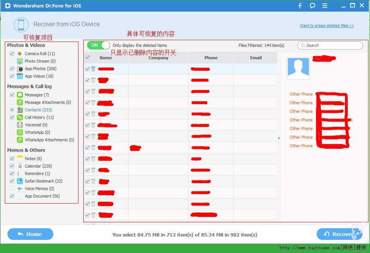Sort contacts by the Phone column header

211,58
